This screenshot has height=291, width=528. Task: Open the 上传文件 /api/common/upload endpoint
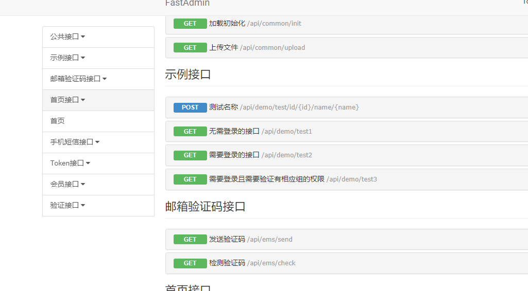tap(257, 48)
